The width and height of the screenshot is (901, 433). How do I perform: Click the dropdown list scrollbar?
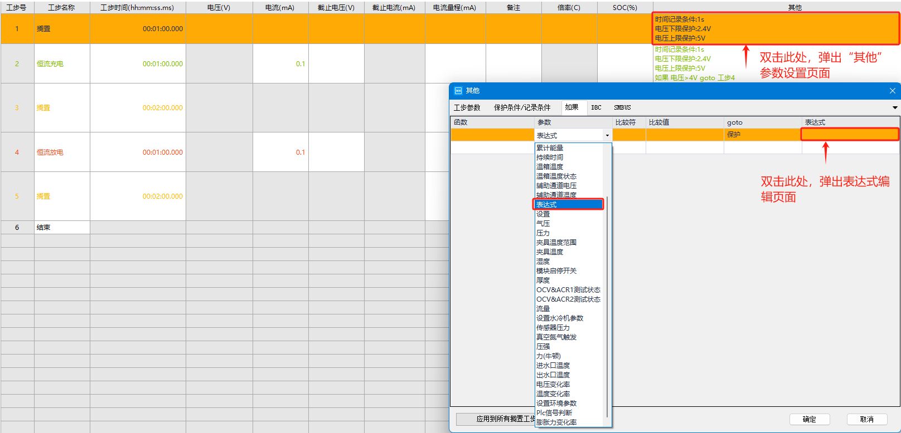pos(608,306)
